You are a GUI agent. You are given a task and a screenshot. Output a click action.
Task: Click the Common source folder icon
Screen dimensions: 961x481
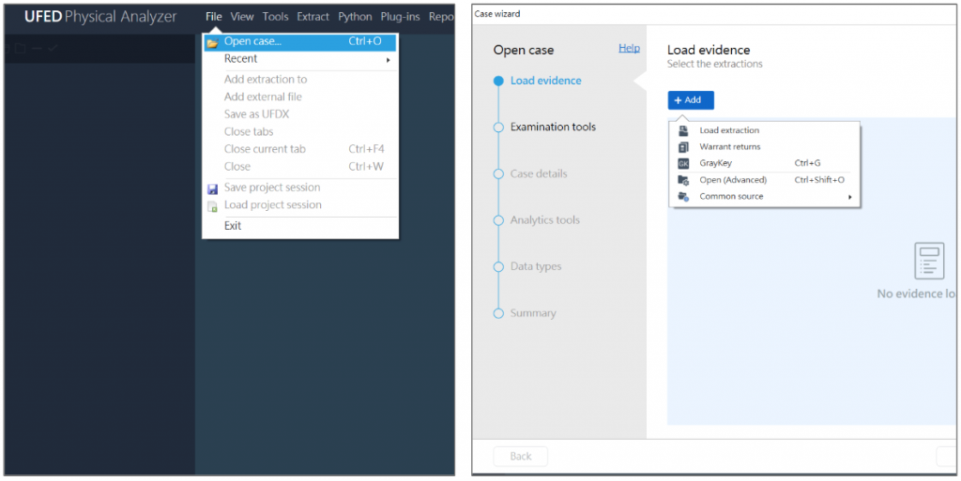683,197
